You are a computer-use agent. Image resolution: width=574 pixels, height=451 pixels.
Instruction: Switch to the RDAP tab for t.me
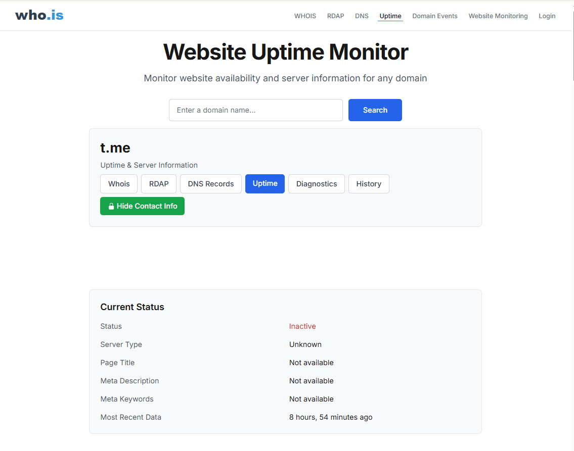point(158,184)
